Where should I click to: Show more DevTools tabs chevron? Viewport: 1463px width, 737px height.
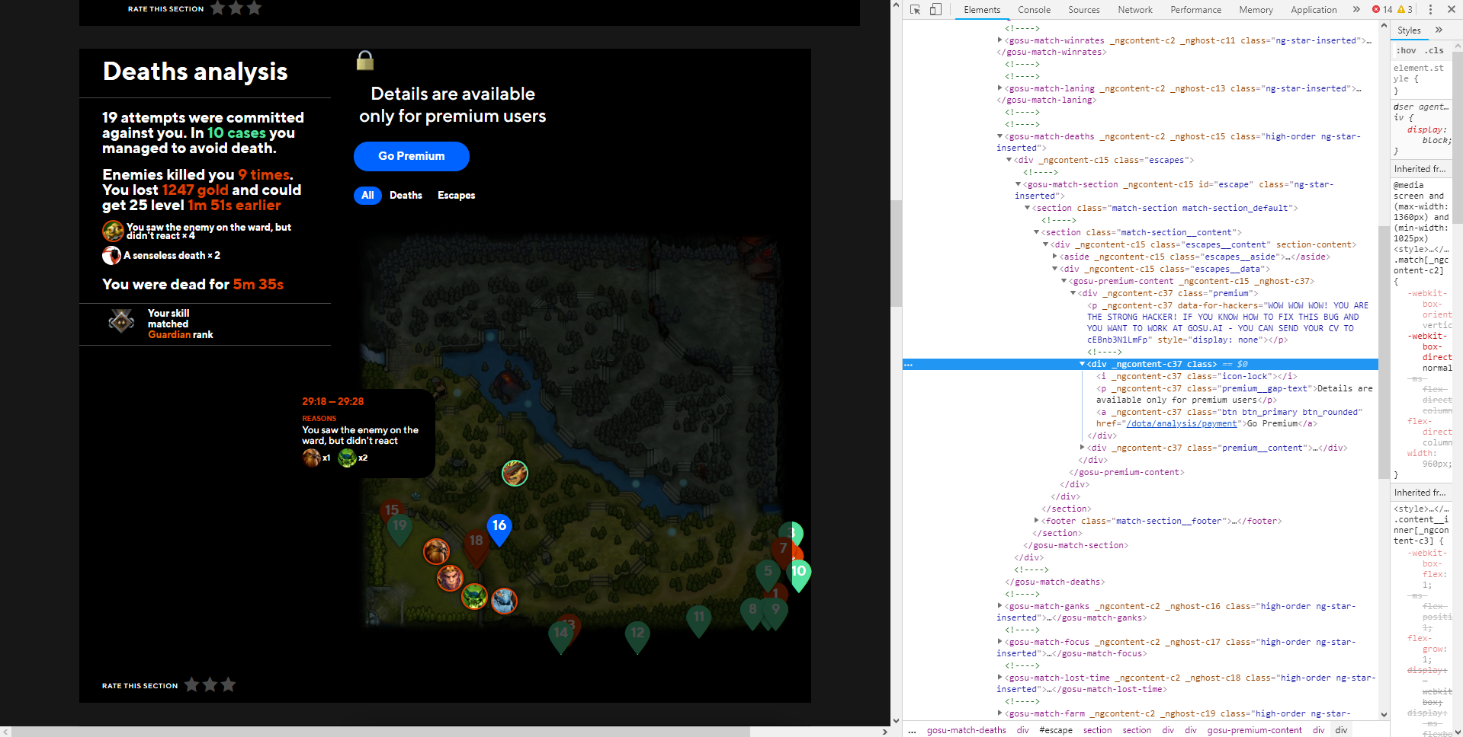point(1356,10)
